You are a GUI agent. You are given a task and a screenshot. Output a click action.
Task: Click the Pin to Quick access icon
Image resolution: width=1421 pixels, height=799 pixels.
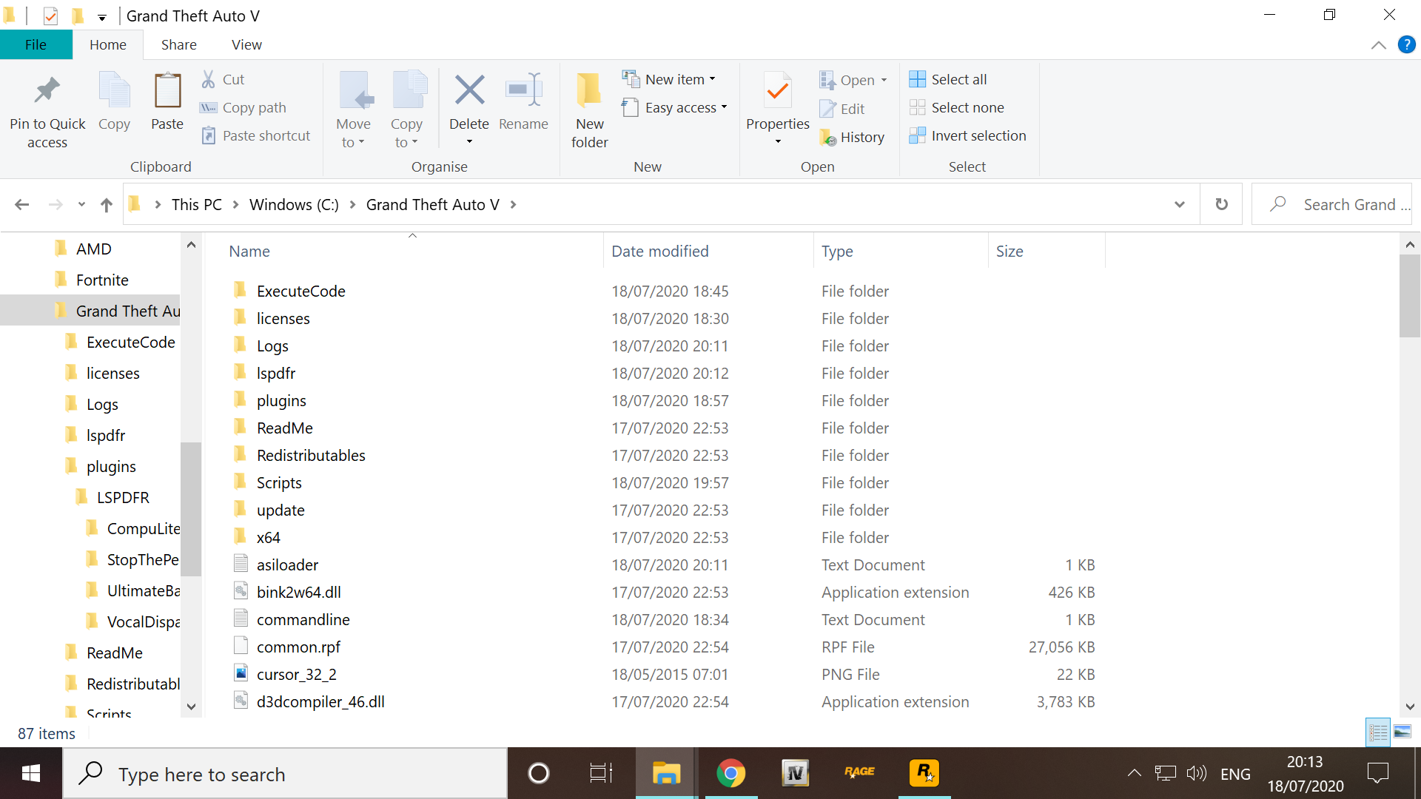click(x=47, y=91)
